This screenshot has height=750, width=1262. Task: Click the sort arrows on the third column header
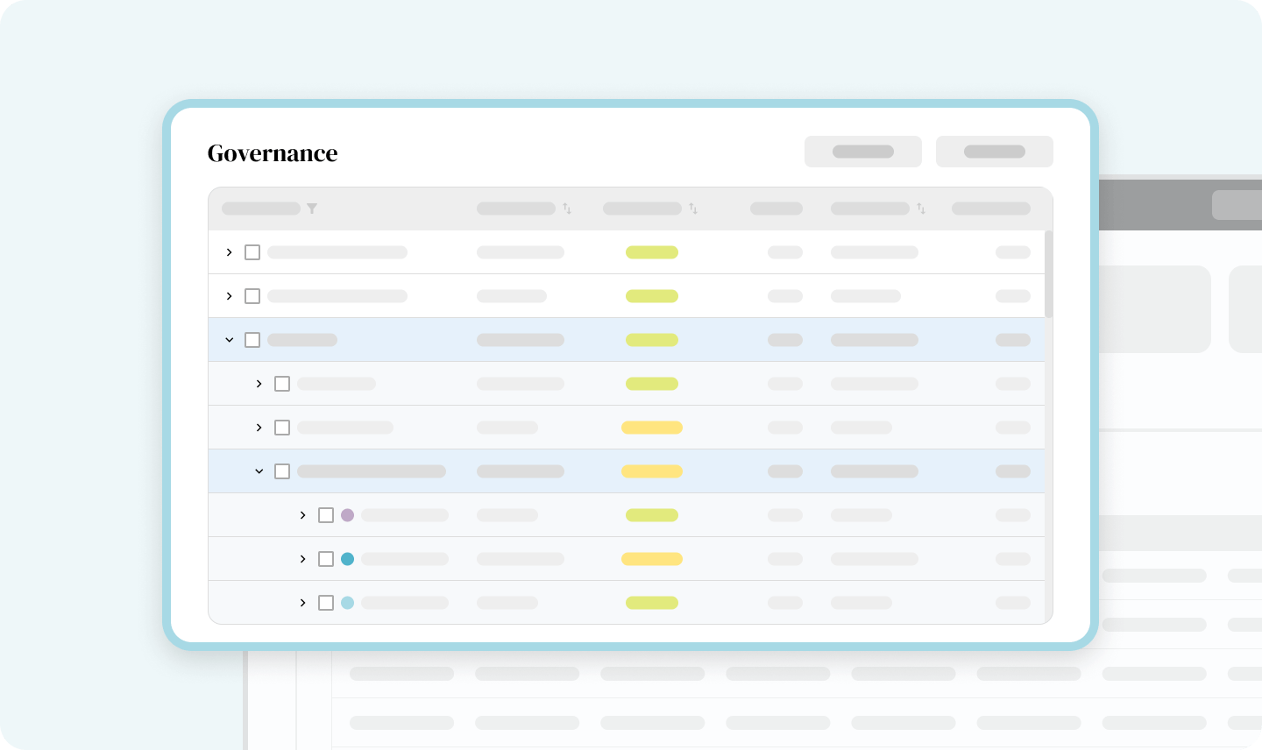pyautogui.click(x=693, y=209)
